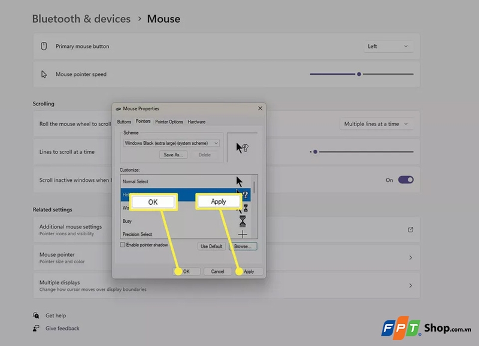Enable the pointer shadow checkbox
The width and height of the screenshot is (479, 346).
click(x=123, y=245)
